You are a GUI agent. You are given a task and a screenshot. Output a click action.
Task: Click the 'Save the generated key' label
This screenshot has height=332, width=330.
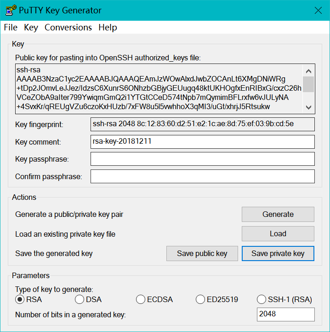[x=54, y=254]
